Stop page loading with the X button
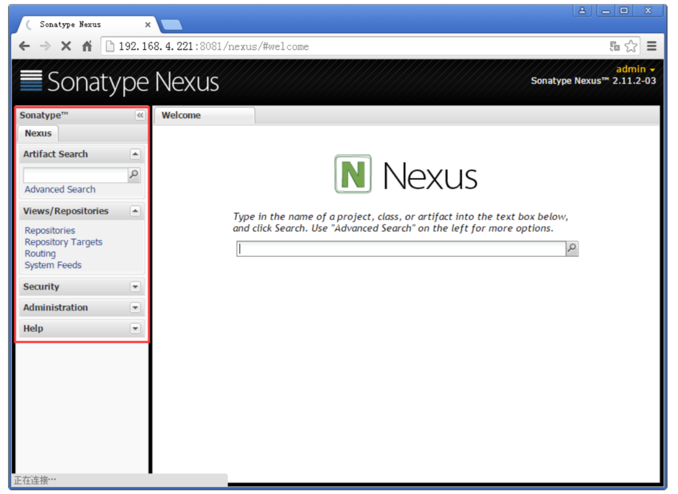The width and height of the screenshot is (678, 494). coord(66,46)
